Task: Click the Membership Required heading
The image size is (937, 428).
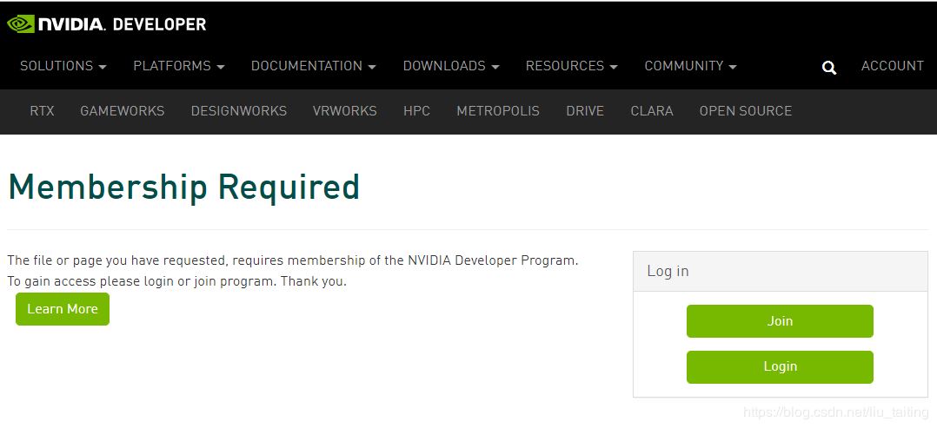Action: pyautogui.click(x=183, y=188)
